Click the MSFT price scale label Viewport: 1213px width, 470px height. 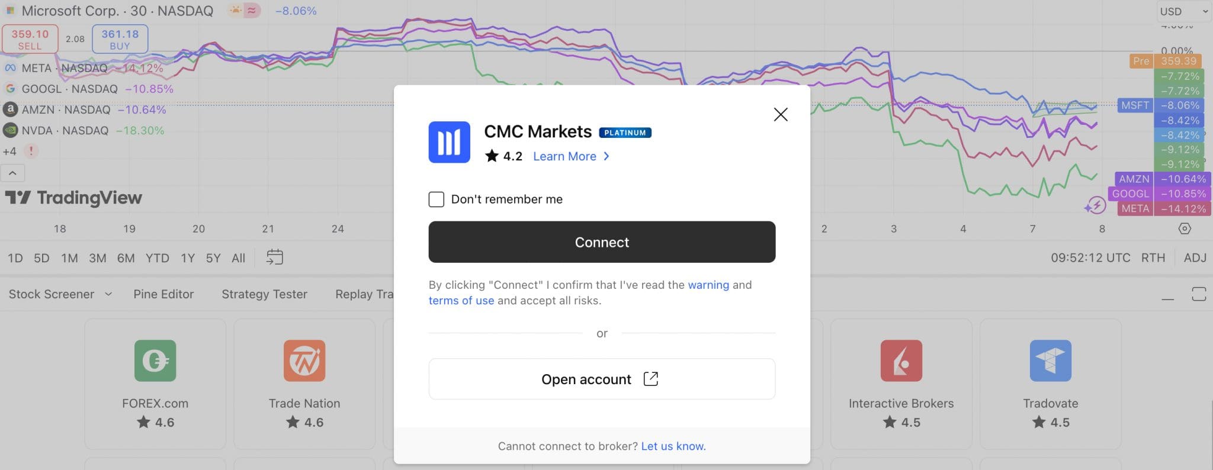coord(1135,105)
